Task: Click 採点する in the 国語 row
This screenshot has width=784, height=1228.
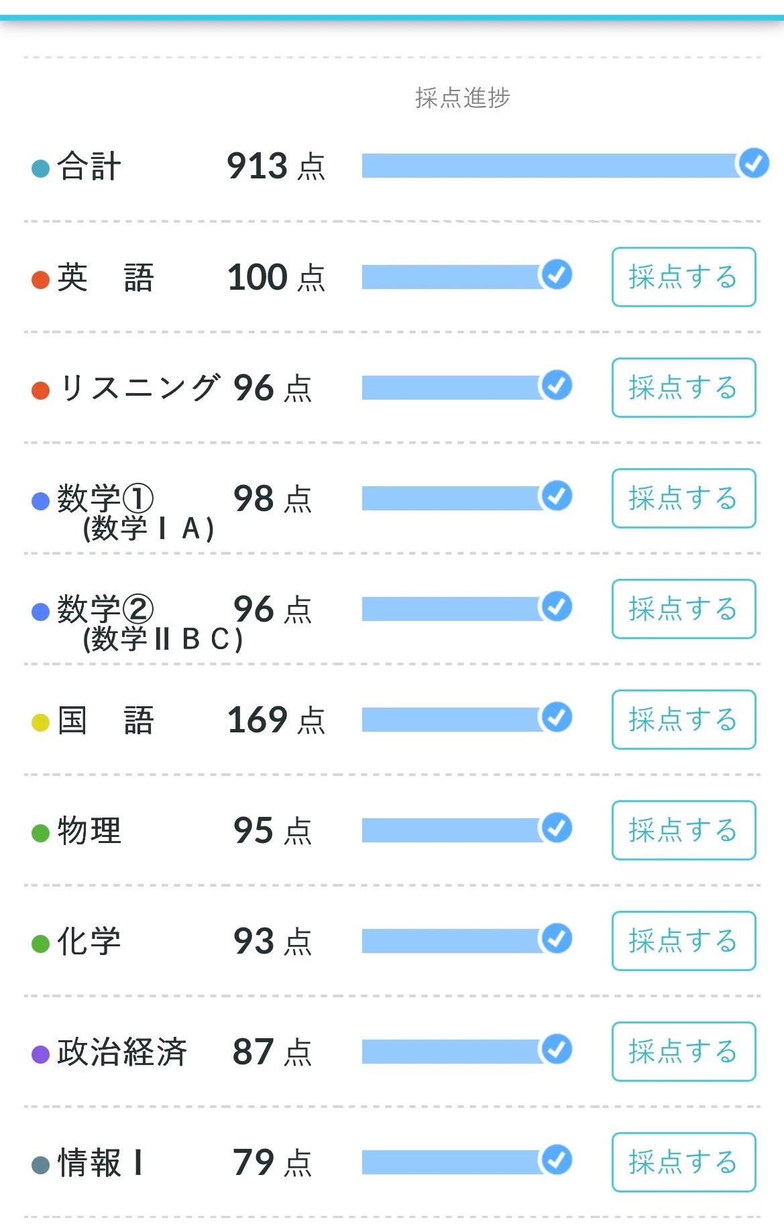Action: coord(683,720)
